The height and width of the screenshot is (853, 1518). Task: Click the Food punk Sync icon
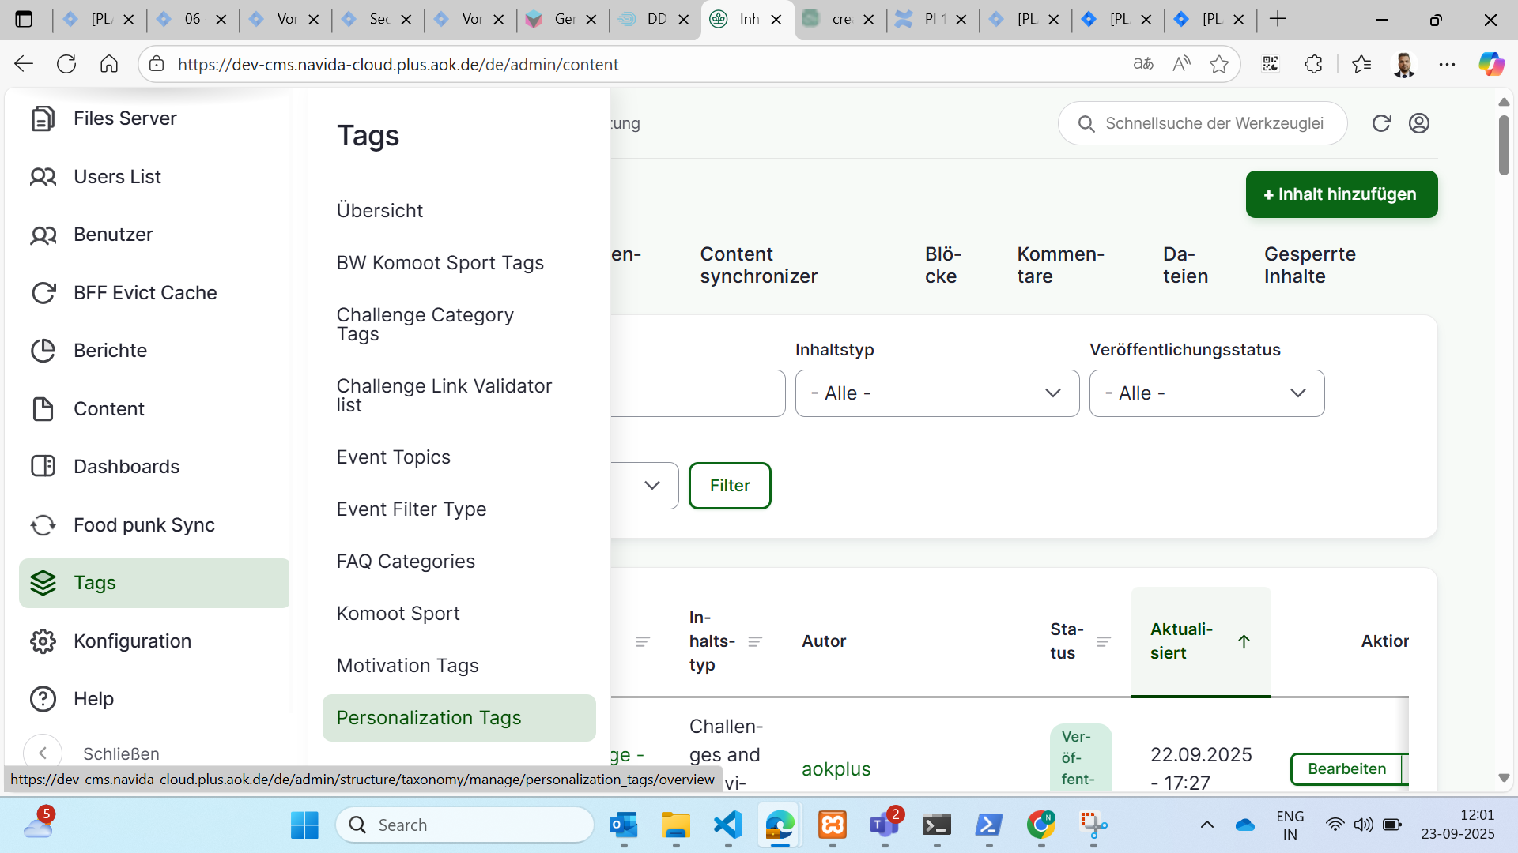click(43, 525)
